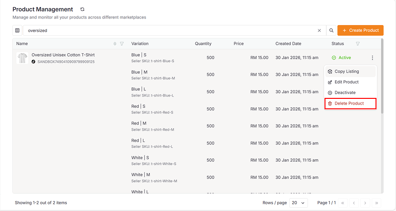Go to the previous page arrow
The image size is (396, 211).
(354, 203)
